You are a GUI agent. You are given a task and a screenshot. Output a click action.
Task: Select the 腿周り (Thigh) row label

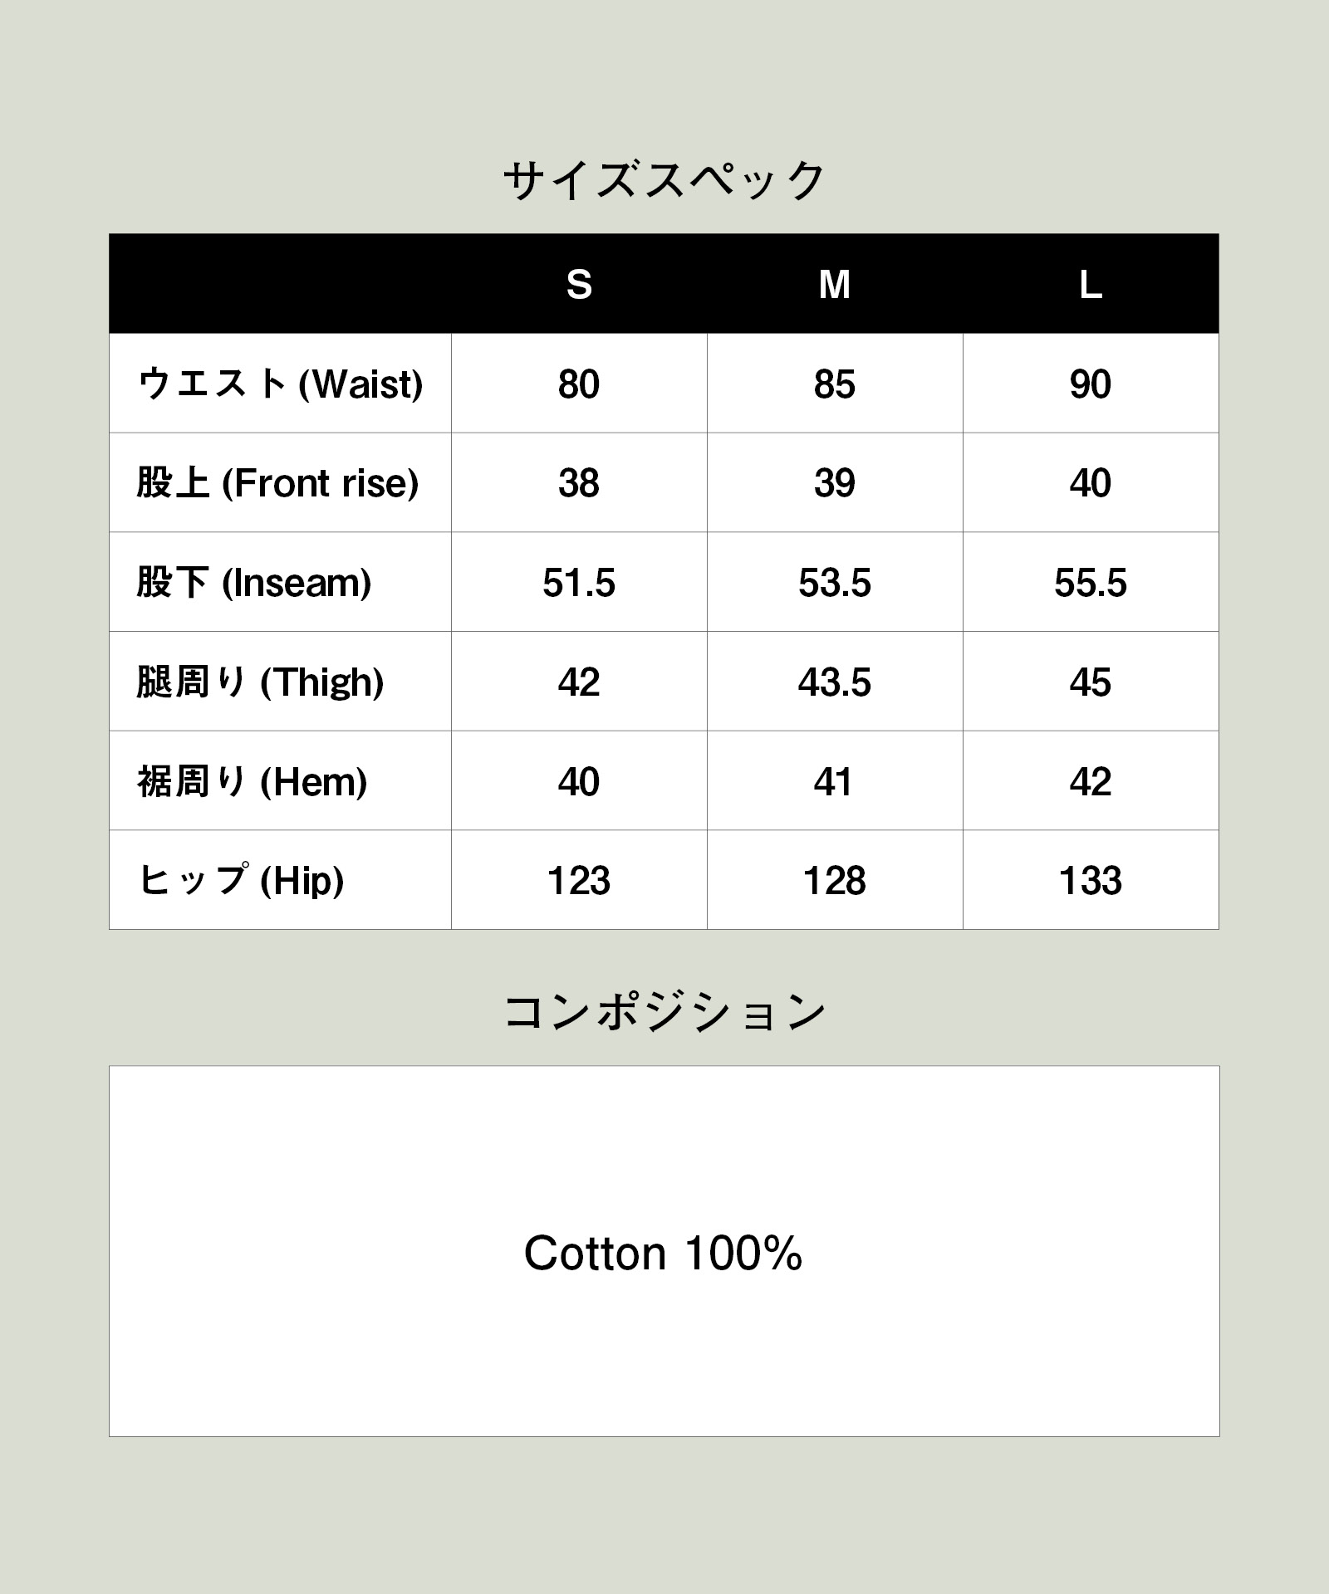pyautogui.click(x=261, y=682)
